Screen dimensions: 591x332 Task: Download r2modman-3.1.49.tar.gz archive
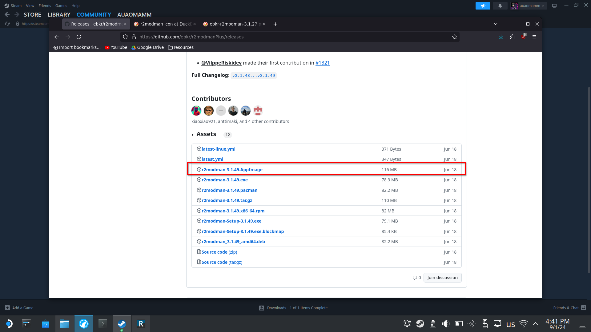pyautogui.click(x=227, y=200)
